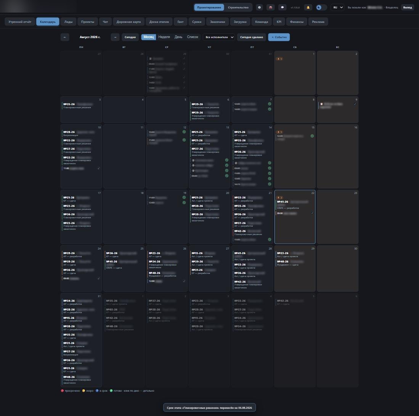The width and height of the screenshot is (419, 416).
Task: Switch to the 'Строительство' mode tab
Action: (x=238, y=8)
